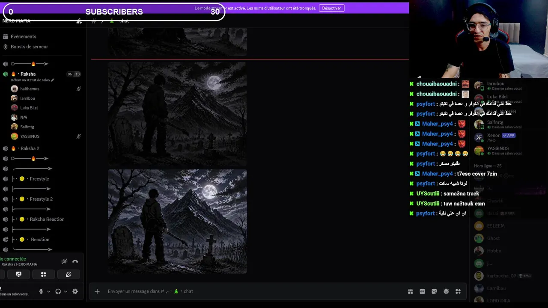Screen dimensions: 548x308
Task: Open headphones output options chevron
Action: [x=66, y=291]
